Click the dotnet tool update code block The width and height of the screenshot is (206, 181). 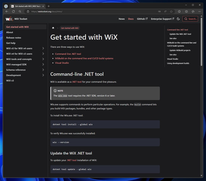(105, 169)
